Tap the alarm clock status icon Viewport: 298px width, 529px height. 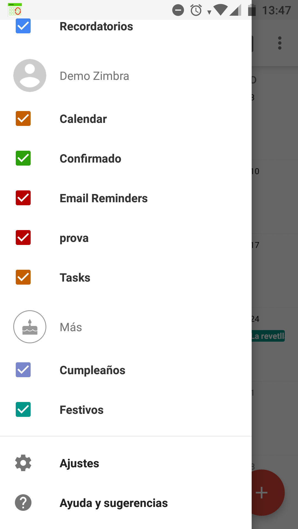tap(196, 10)
